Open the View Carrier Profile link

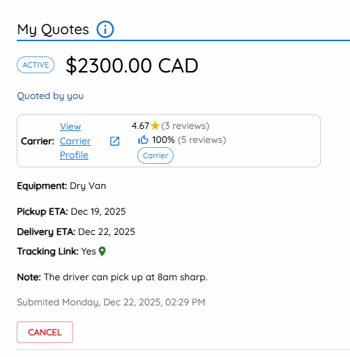75,141
